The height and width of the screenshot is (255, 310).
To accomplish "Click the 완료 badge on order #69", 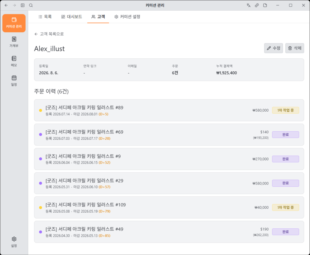I will click(285, 135).
